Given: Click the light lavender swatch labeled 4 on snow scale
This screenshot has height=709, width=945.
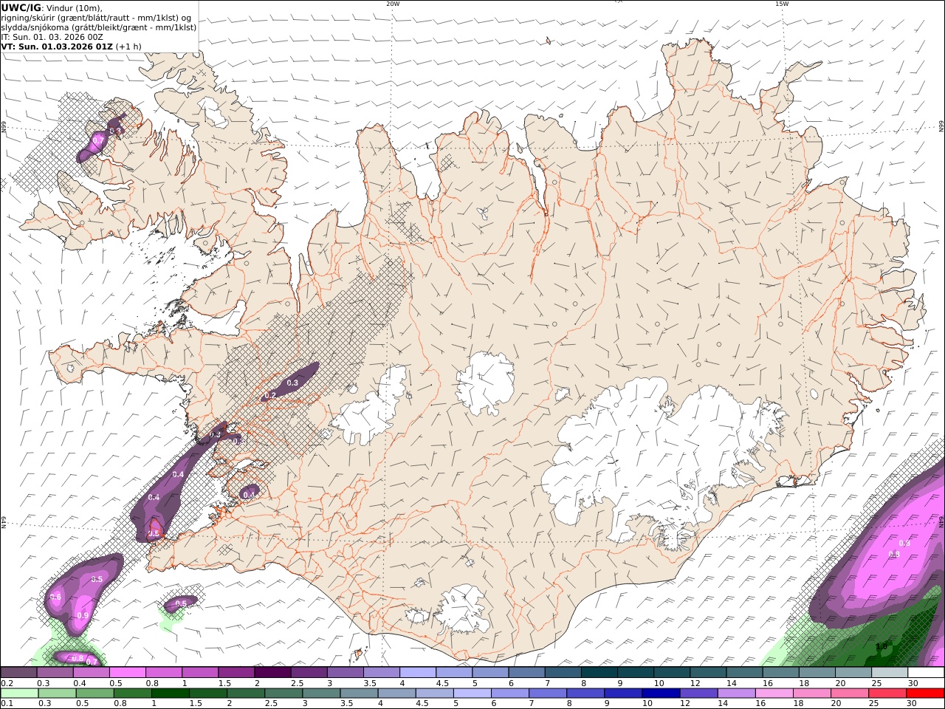Looking at the screenshot, I should coord(417,673).
